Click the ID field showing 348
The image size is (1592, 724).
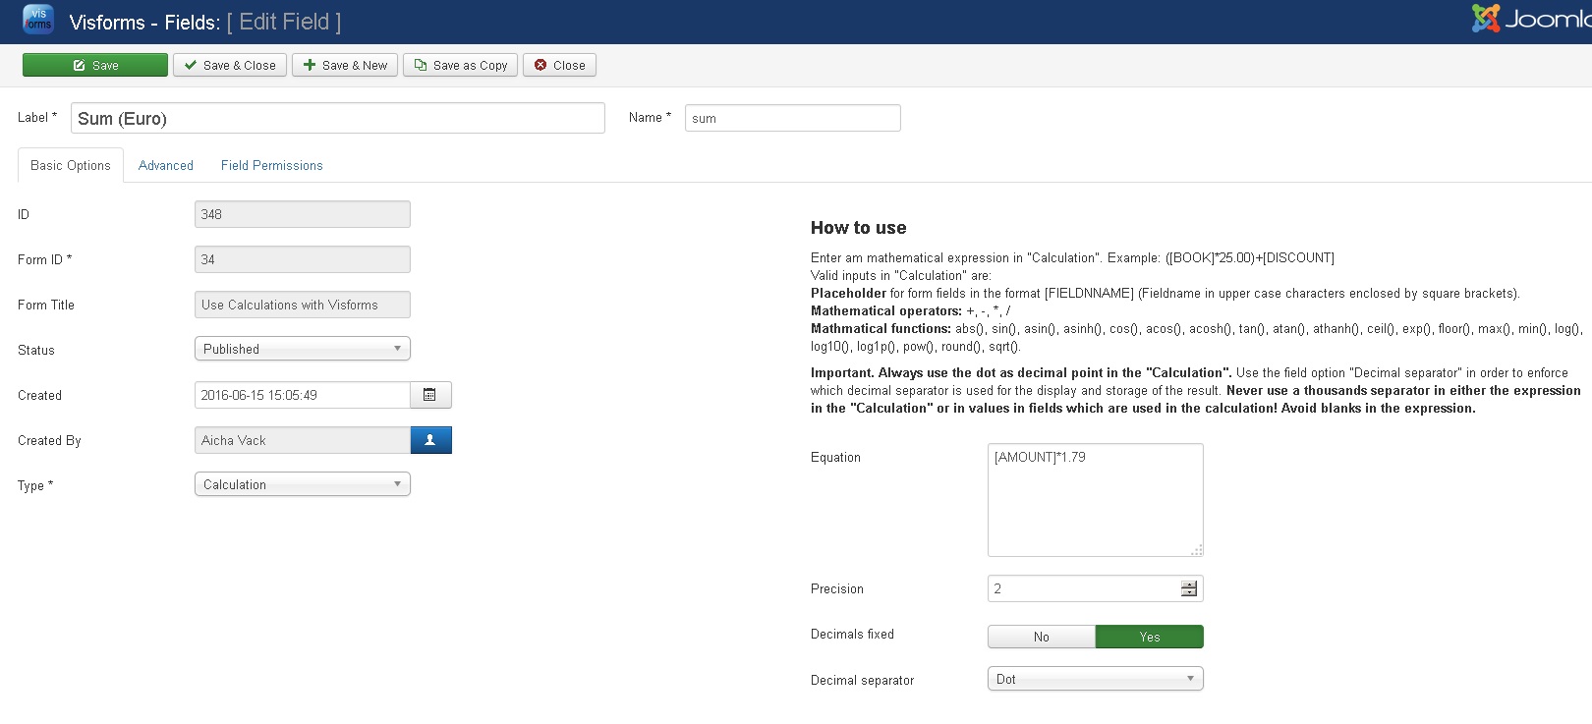pyautogui.click(x=303, y=214)
